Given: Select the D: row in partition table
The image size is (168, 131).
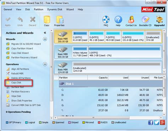Looking at the screenshot, I should pyautogui.click(x=111, y=95).
